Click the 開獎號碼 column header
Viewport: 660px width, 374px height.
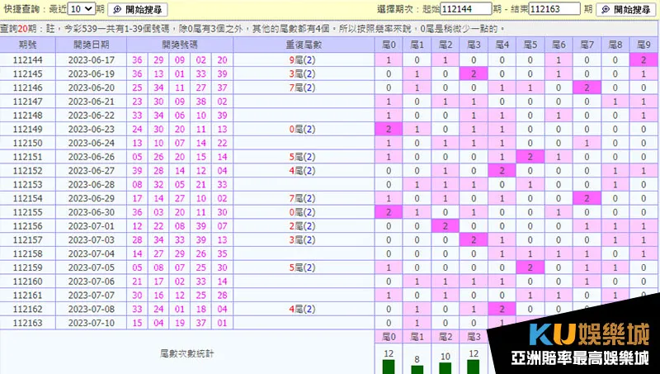pos(180,45)
